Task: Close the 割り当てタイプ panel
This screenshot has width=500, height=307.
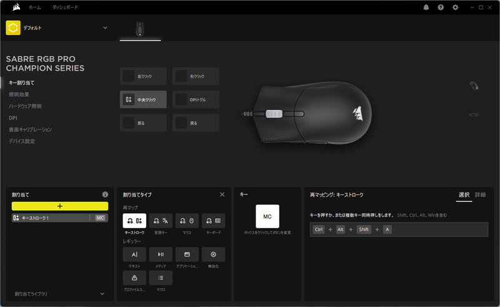Action: (222, 194)
